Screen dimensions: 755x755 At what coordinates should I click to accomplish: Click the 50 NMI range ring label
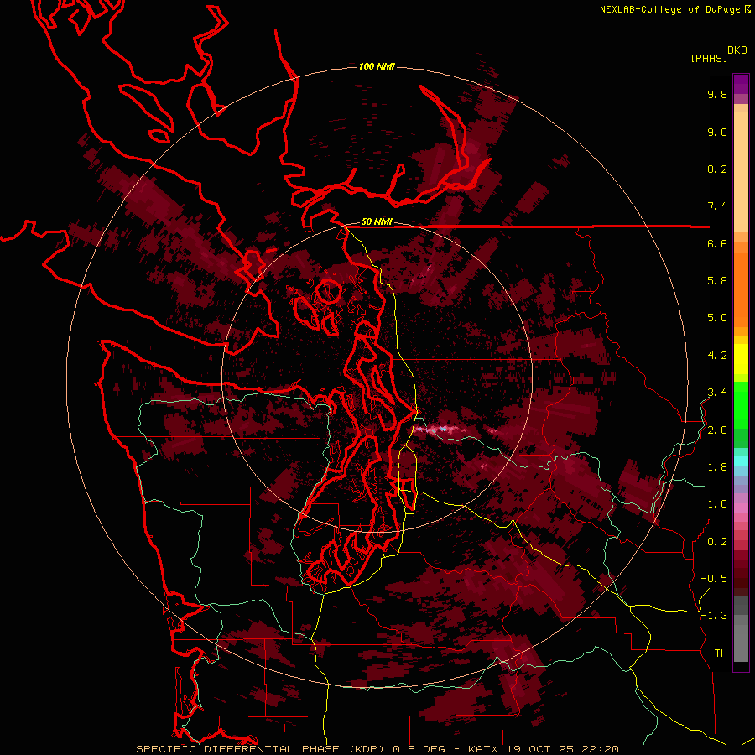coord(377,222)
